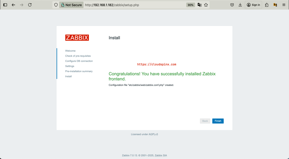
Task: Click the Congratulations success message text
Action: [162, 76]
